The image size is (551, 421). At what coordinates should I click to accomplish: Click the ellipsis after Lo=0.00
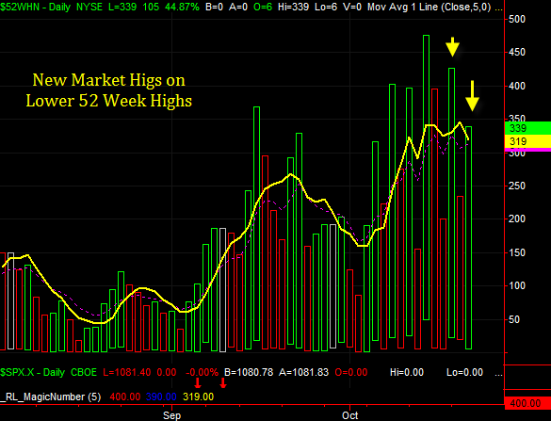click(498, 374)
